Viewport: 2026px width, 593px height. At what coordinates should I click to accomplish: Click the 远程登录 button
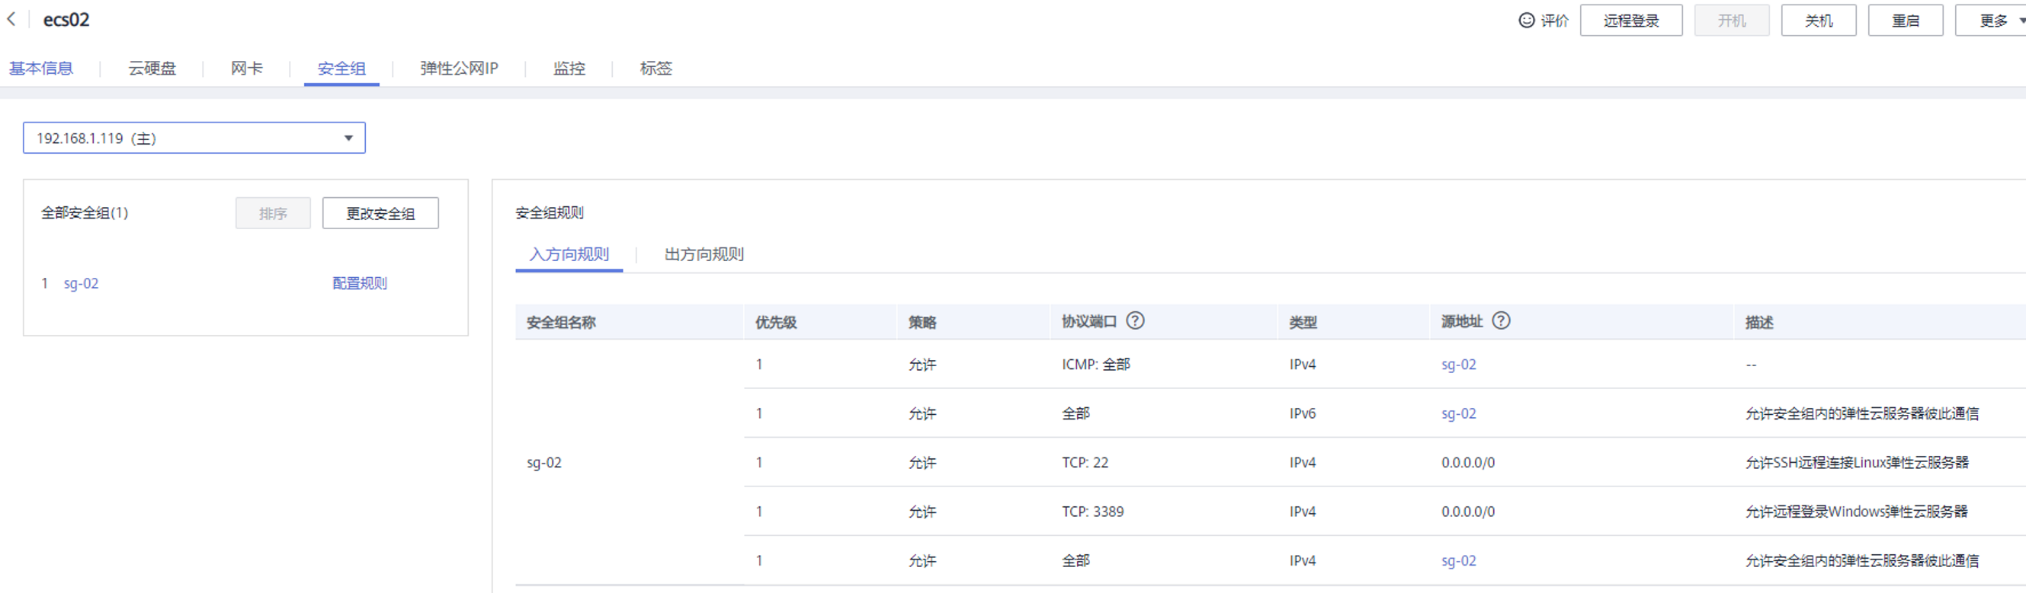1630,21
